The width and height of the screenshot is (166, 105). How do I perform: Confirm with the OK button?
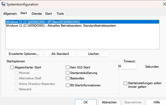tap(86, 102)
